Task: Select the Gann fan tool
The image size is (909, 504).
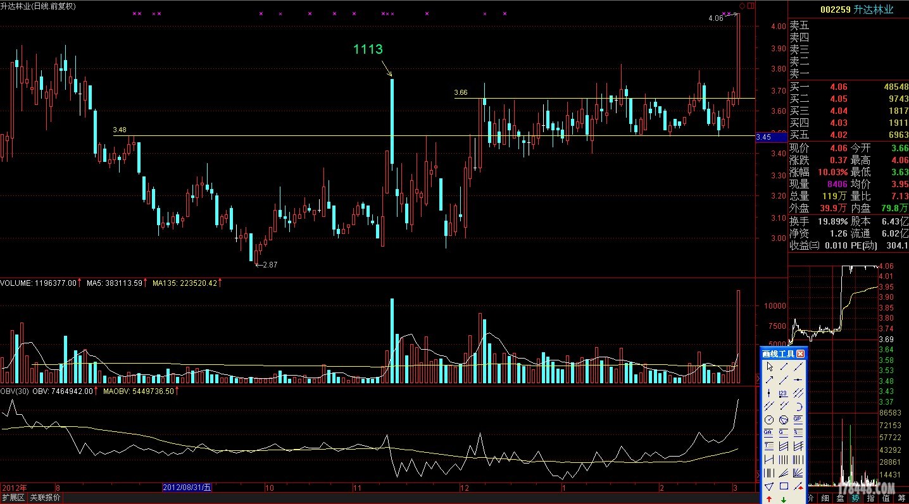Action: tap(798, 472)
